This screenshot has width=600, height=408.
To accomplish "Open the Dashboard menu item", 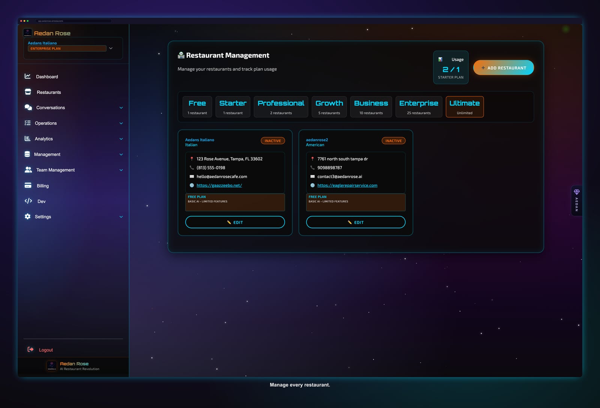I will [x=47, y=76].
